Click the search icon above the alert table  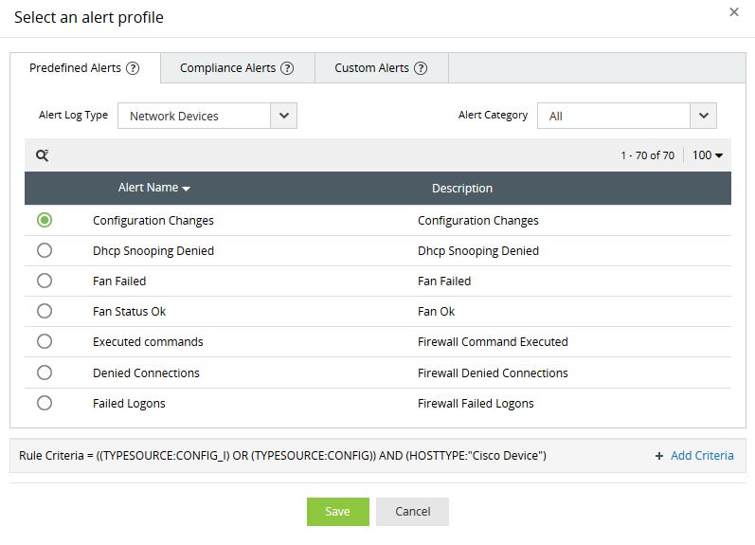pos(42,155)
